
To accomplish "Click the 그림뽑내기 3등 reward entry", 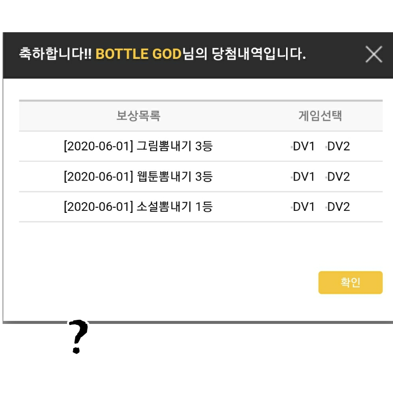I will pyautogui.click(x=138, y=146).
